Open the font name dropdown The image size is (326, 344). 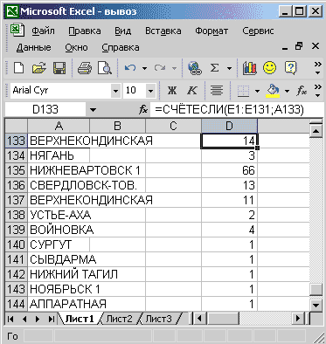[115, 91]
